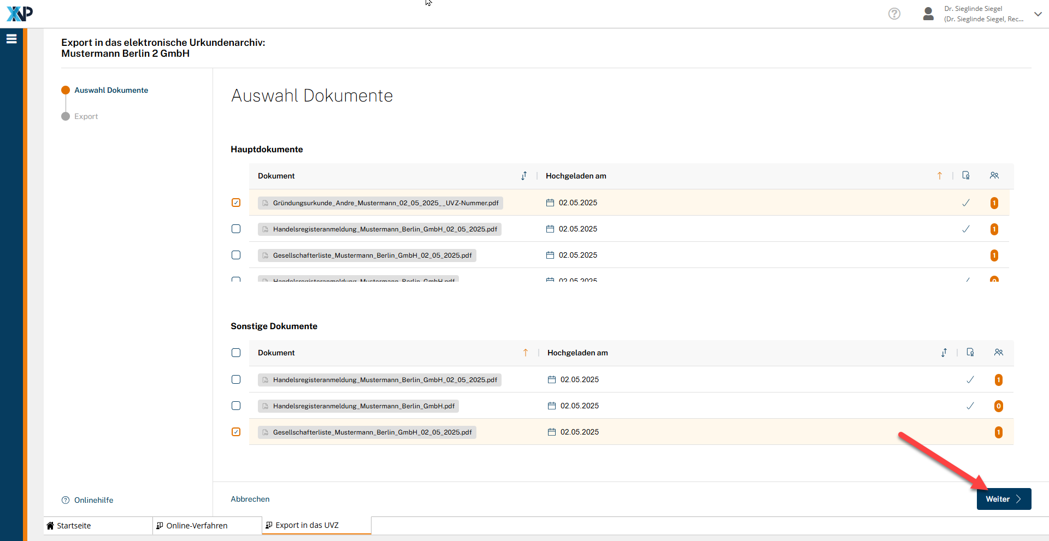
Task: Switch to the Startseite tab
Action: [74, 526]
